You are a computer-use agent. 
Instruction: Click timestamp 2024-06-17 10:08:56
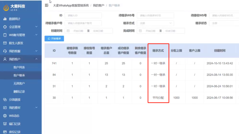[x=220, y=98]
